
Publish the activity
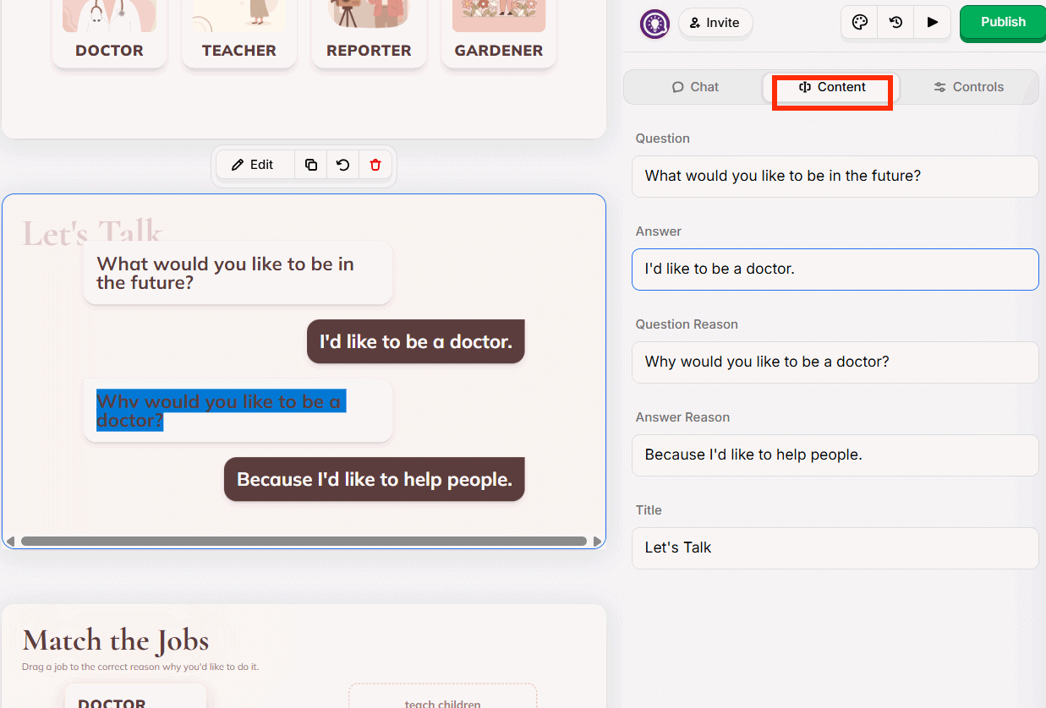(x=1002, y=23)
